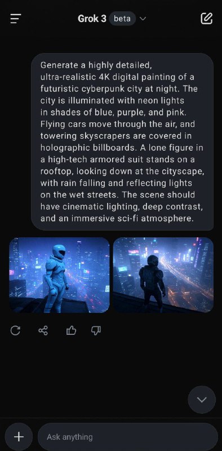Focus the Ask anything input field
The height and width of the screenshot is (451, 222).
[128, 437]
